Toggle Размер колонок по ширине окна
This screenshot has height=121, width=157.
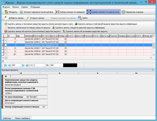[x=103, y=12]
